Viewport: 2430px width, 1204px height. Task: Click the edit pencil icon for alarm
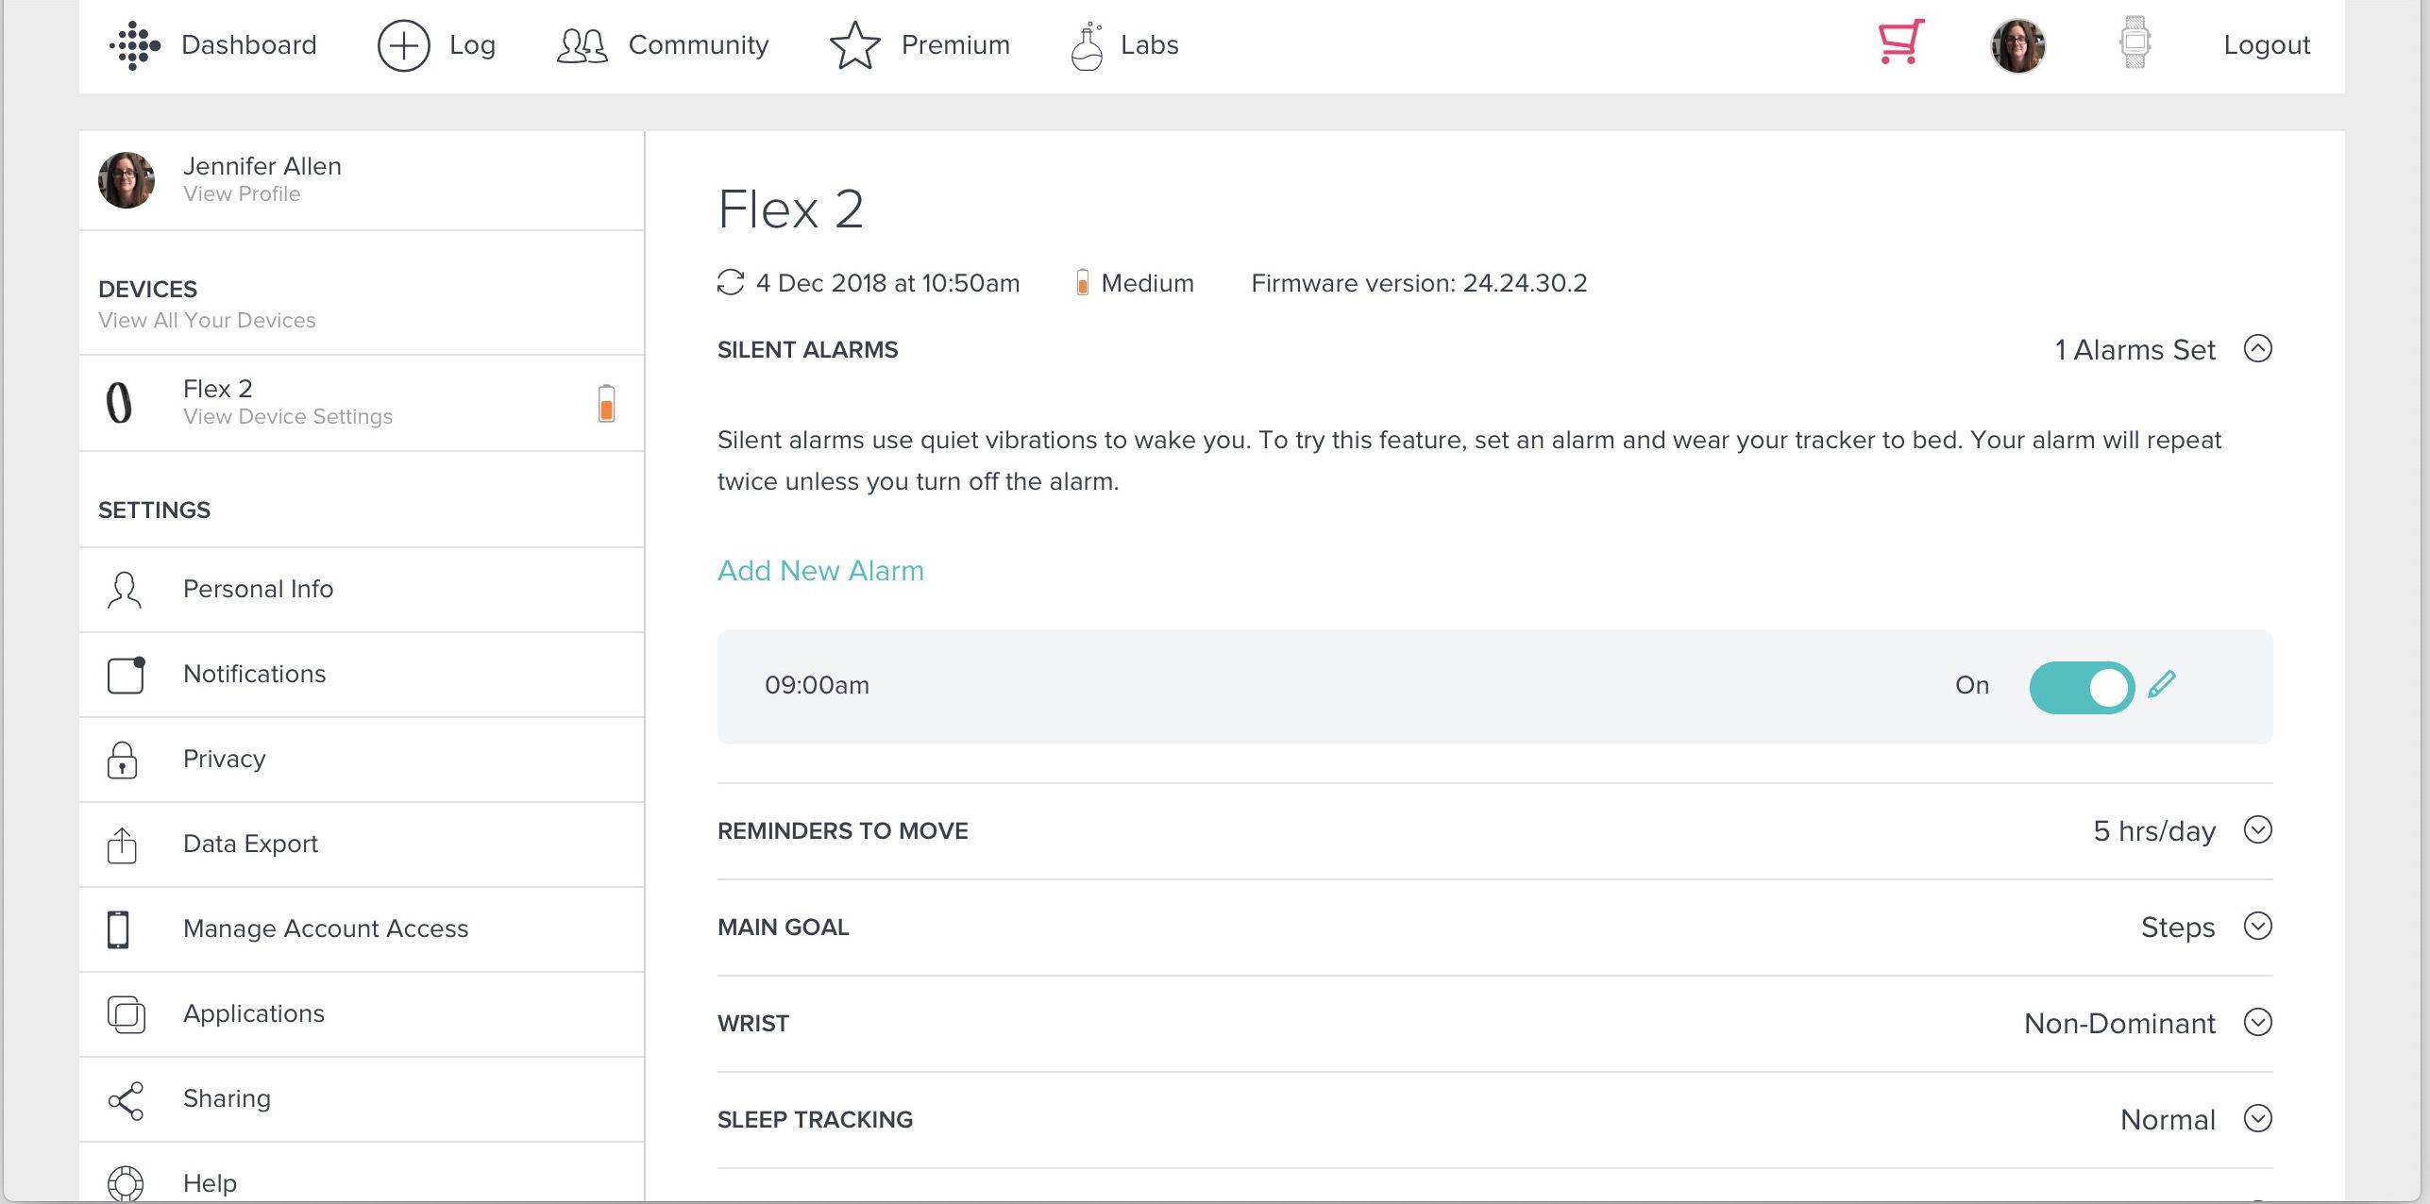tap(2165, 683)
